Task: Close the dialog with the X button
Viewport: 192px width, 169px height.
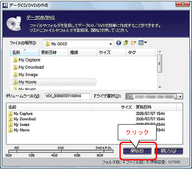Action: point(183,4)
